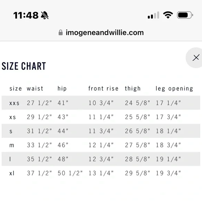Tap the m row waist value 33 1/2"
This screenshot has width=202, height=202.
tap(39, 145)
